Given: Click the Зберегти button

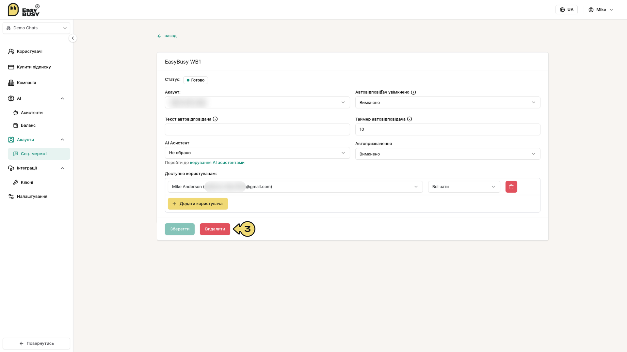Looking at the screenshot, I should (x=180, y=229).
